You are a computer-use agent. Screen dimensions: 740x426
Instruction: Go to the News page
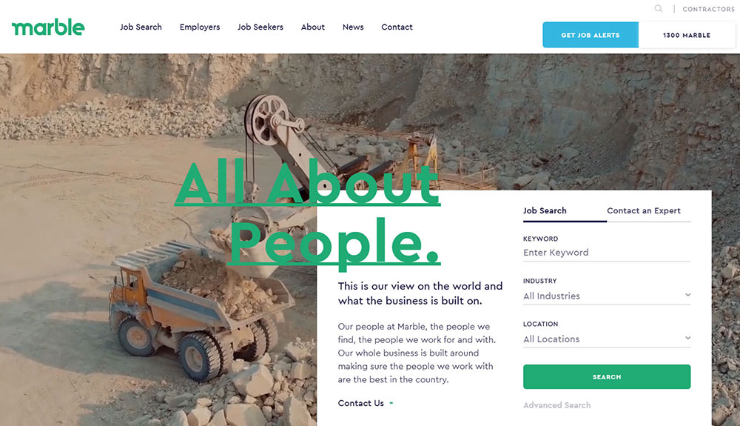[353, 27]
